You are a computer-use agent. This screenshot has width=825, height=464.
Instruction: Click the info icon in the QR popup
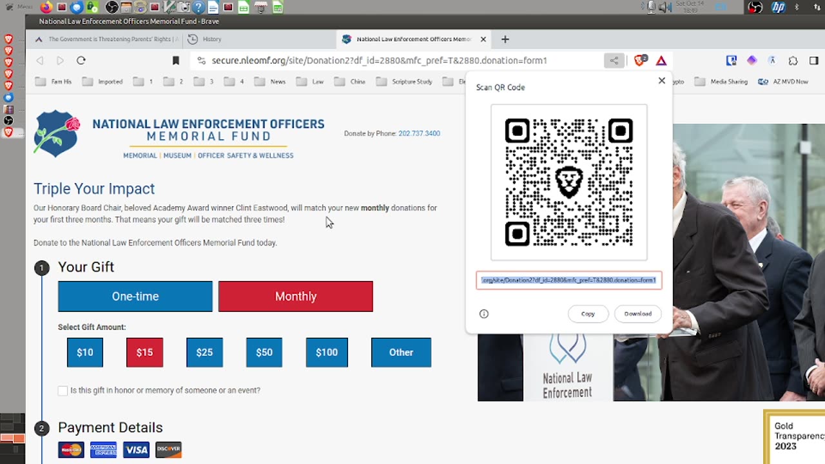(x=484, y=314)
